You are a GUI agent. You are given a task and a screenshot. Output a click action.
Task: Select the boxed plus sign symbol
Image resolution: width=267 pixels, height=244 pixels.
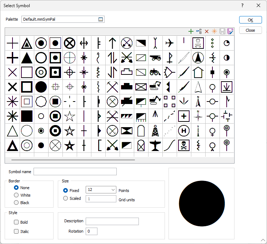(184, 116)
